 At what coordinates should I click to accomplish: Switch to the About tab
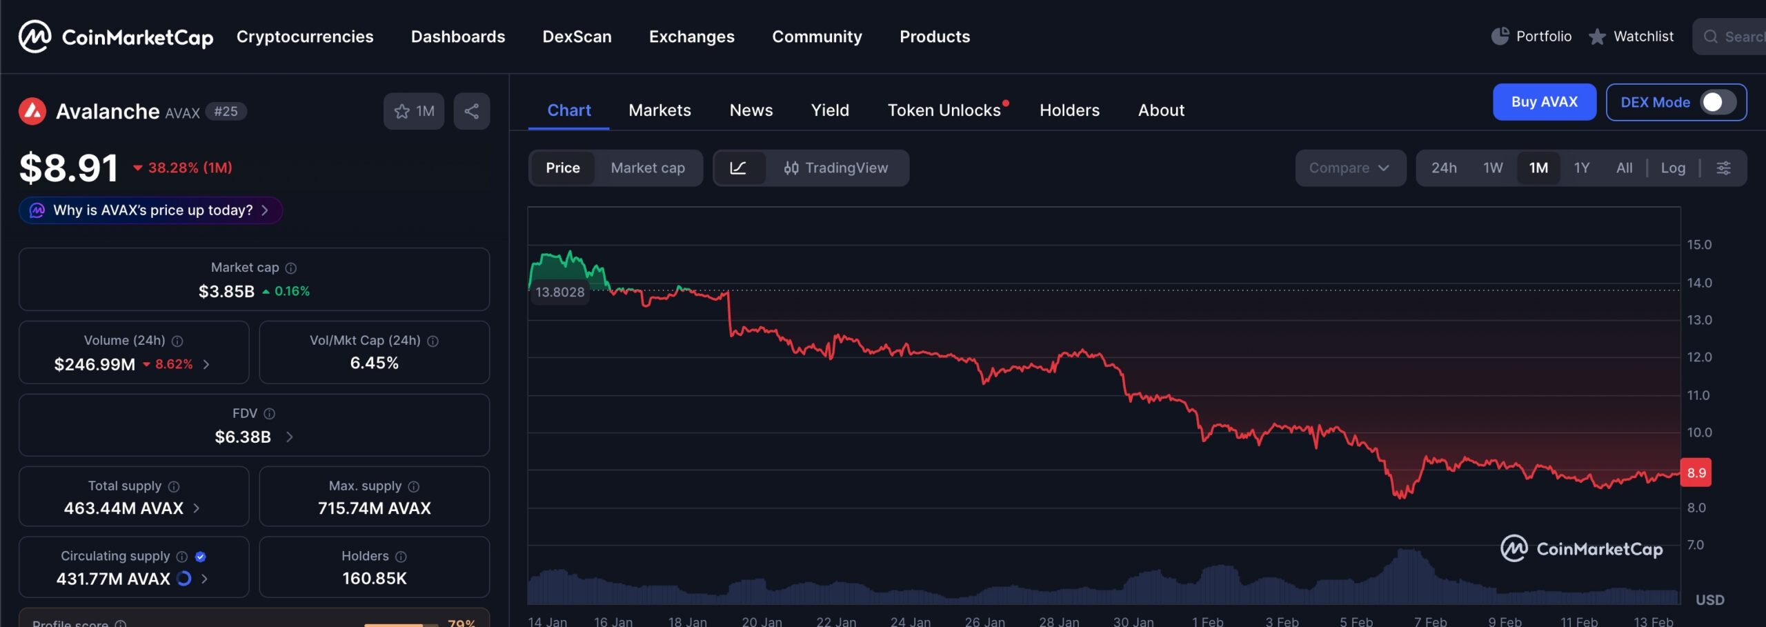[1161, 110]
